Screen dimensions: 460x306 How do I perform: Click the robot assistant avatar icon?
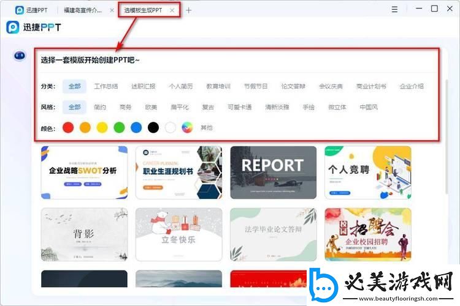(x=19, y=56)
